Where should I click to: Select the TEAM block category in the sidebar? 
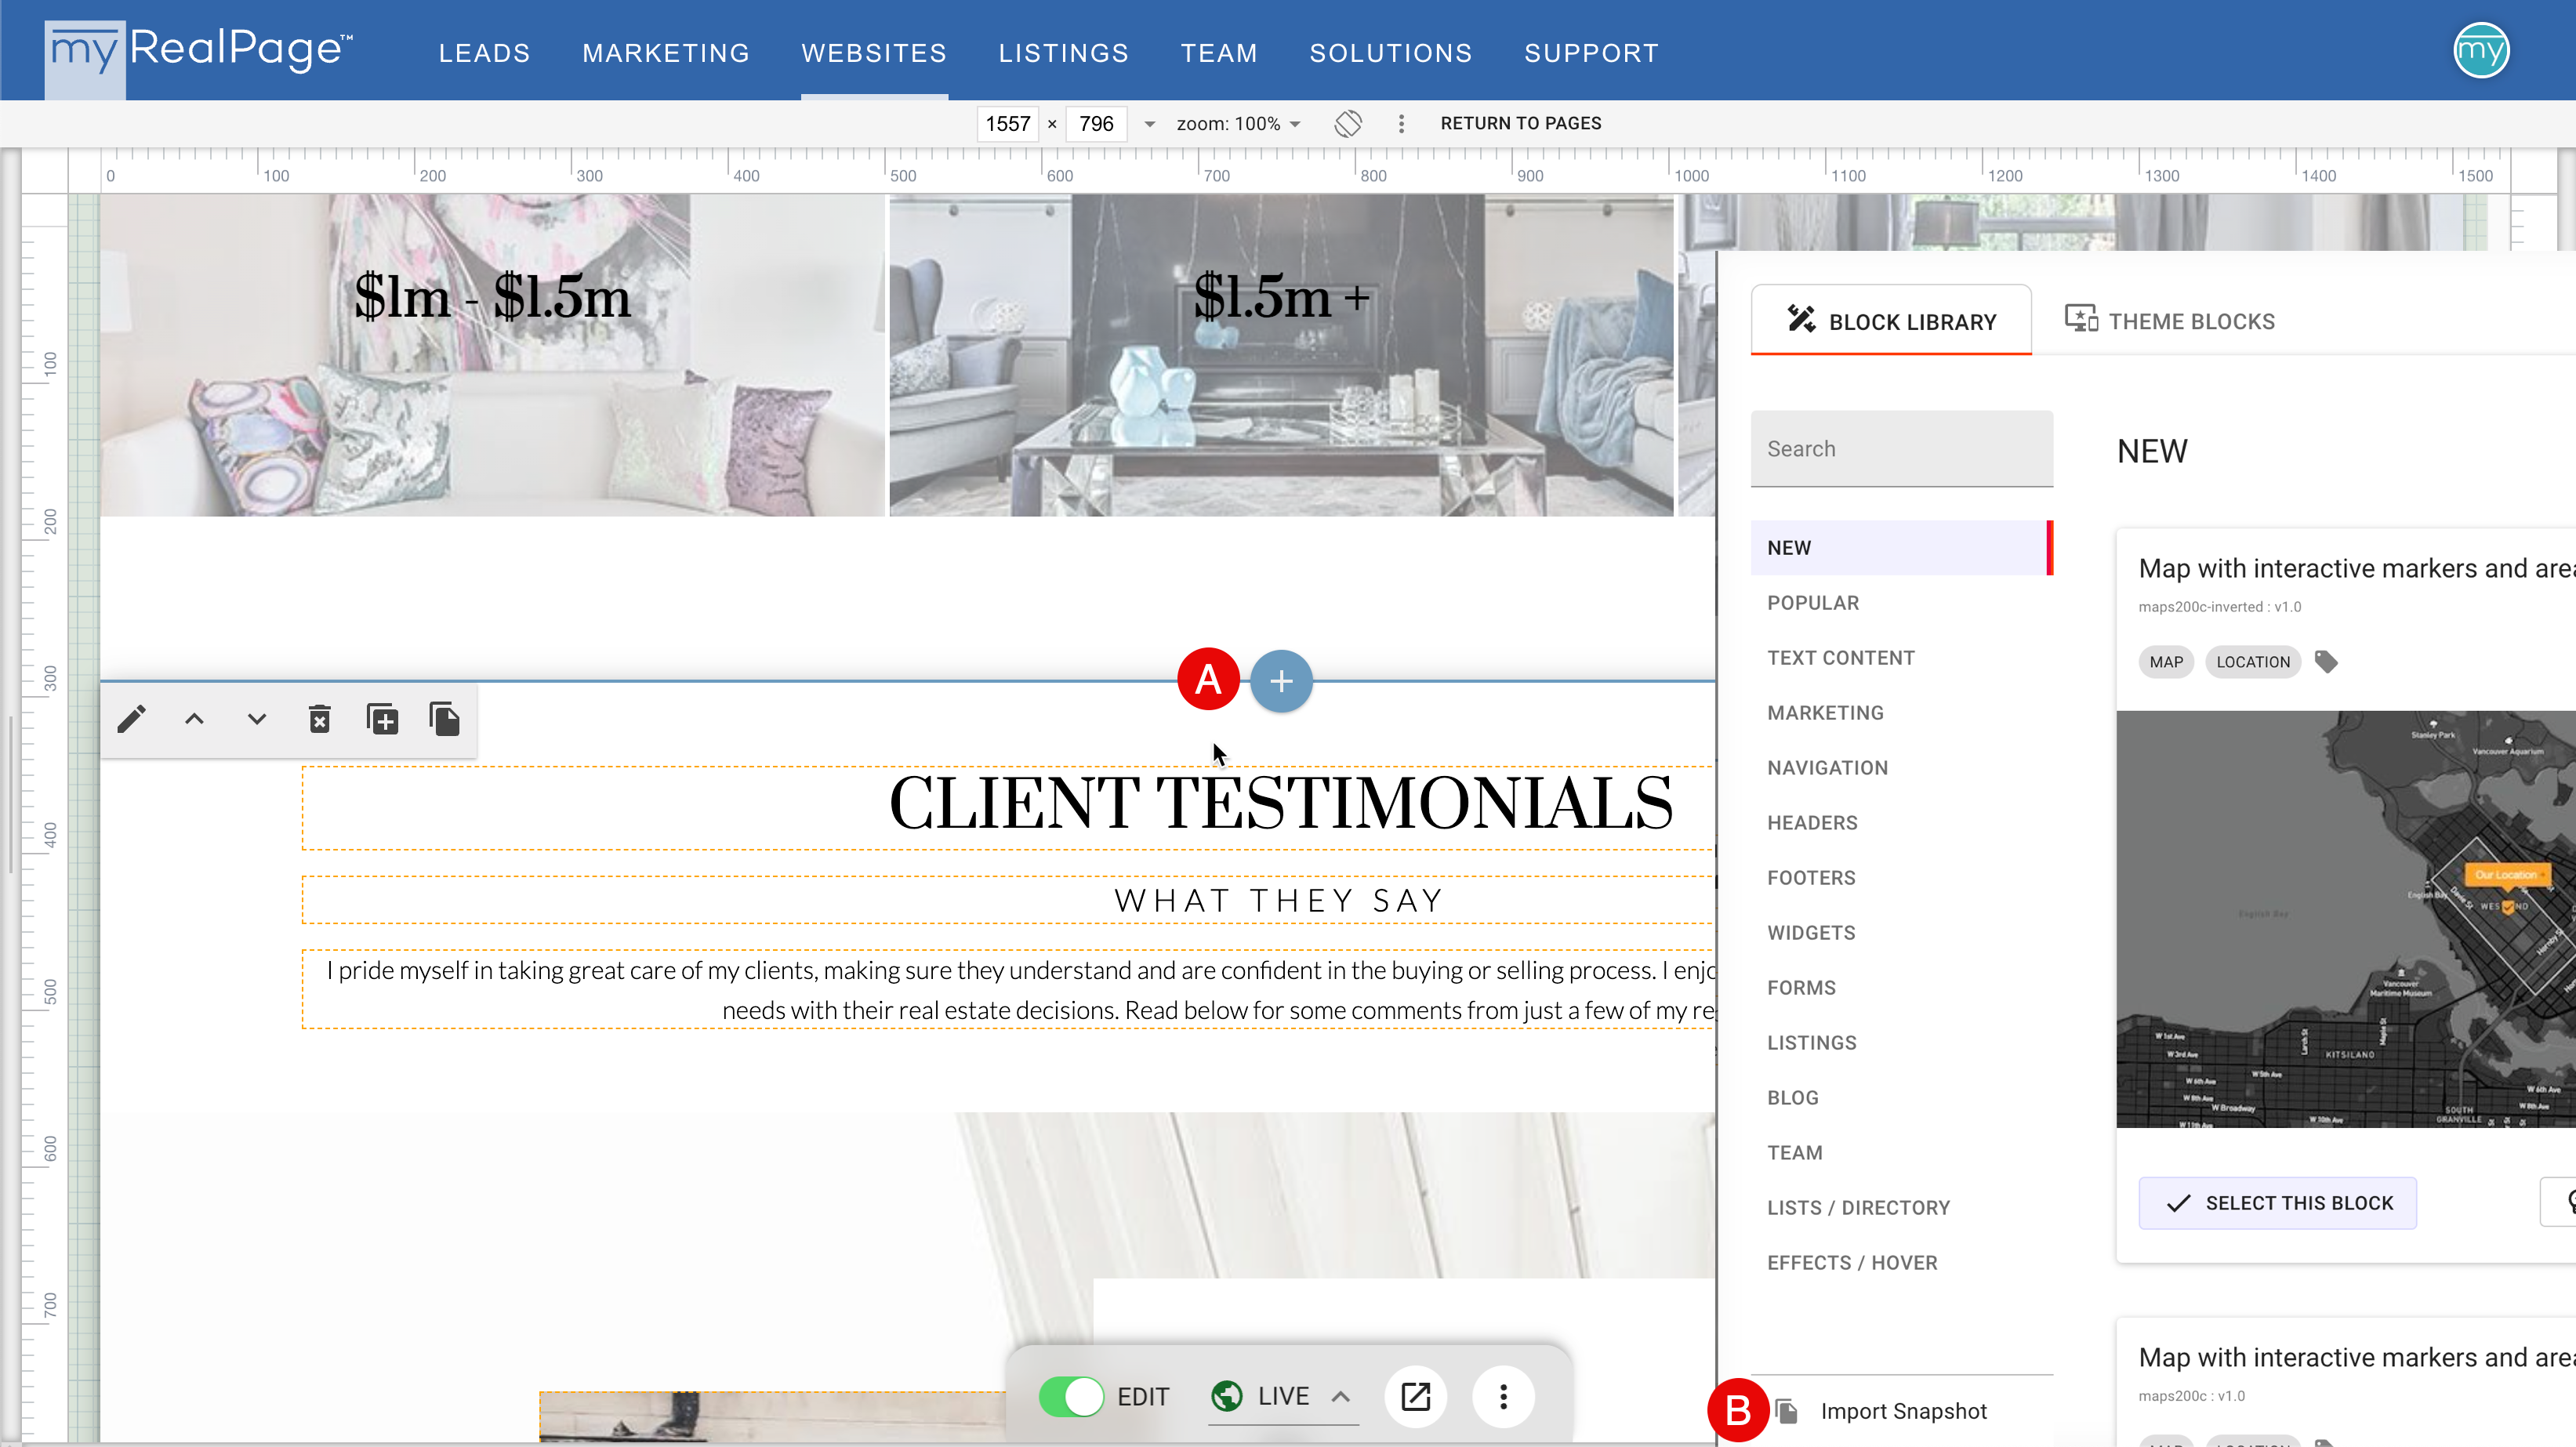(1901, 1153)
